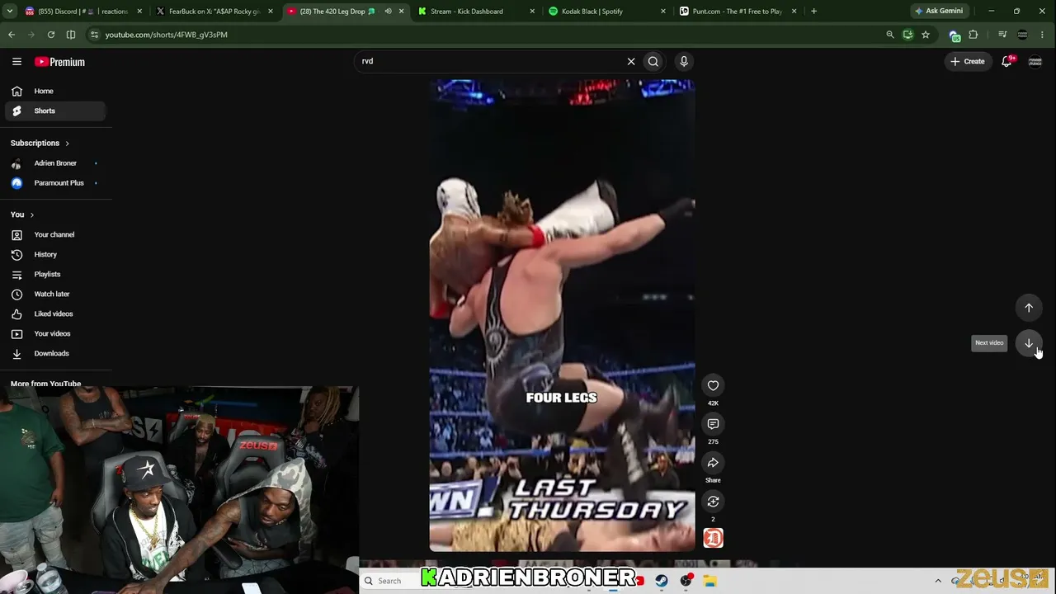This screenshot has width=1056, height=594.
Task: Like the short with the heart button
Action: pos(713,385)
